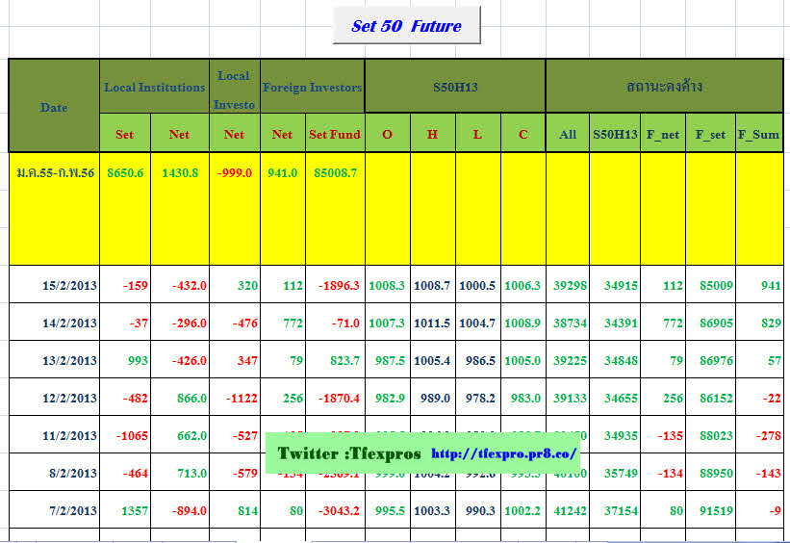Select the S50H13 group header above O H L C

(454, 88)
